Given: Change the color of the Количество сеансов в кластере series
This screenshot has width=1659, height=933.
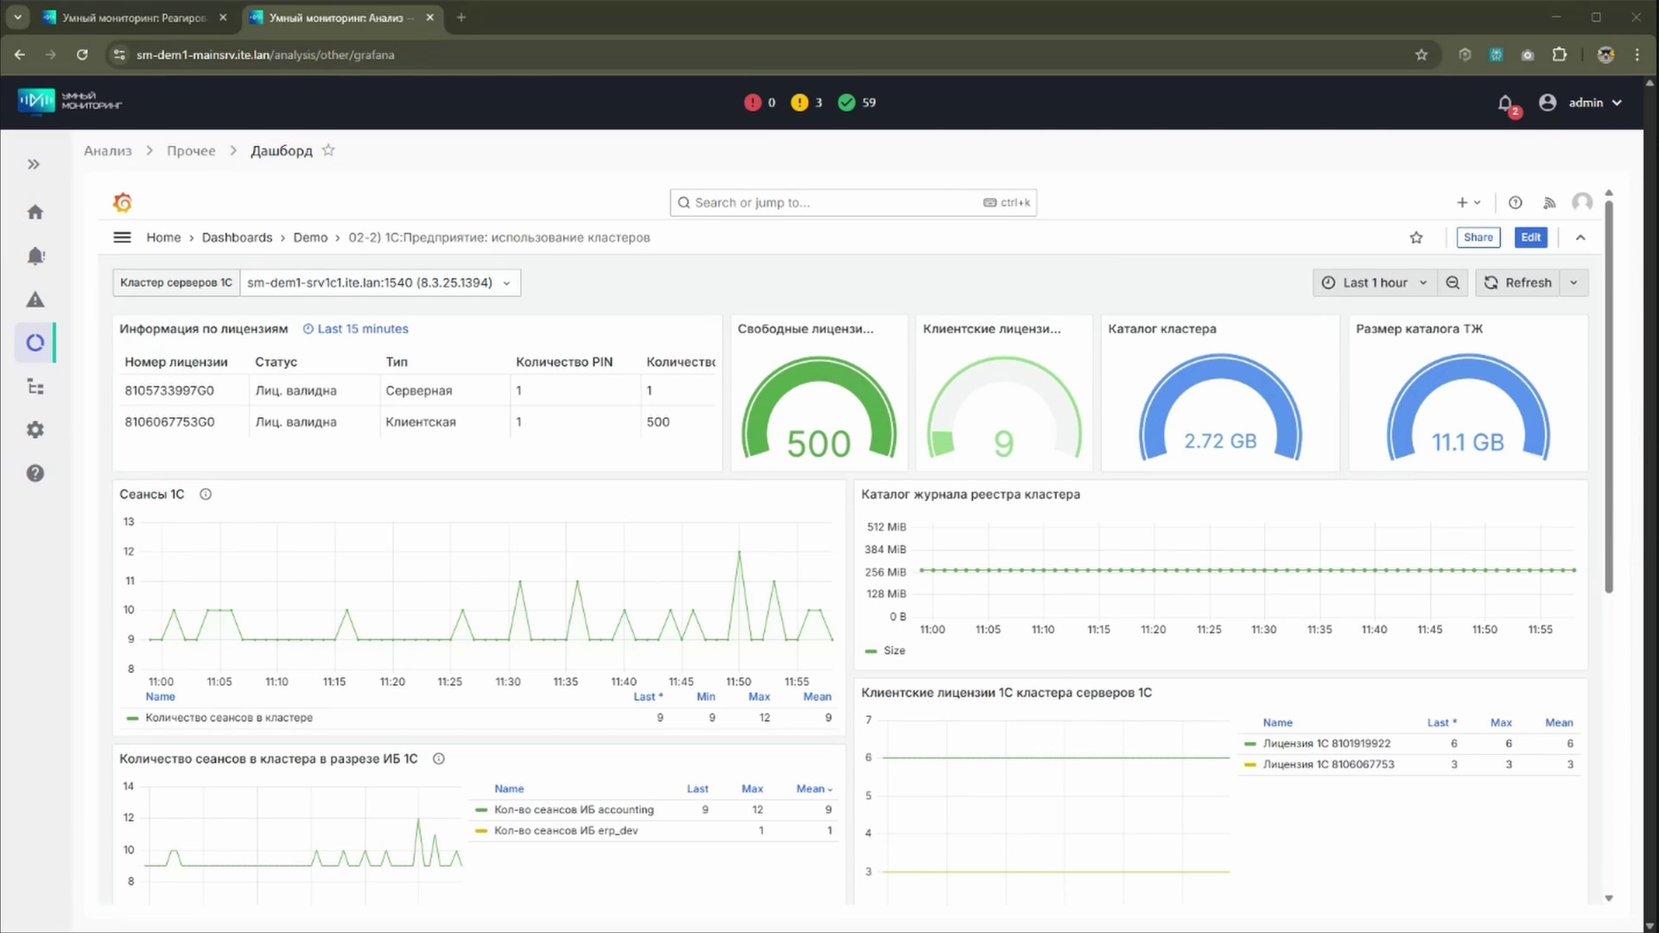Looking at the screenshot, I should [132, 718].
